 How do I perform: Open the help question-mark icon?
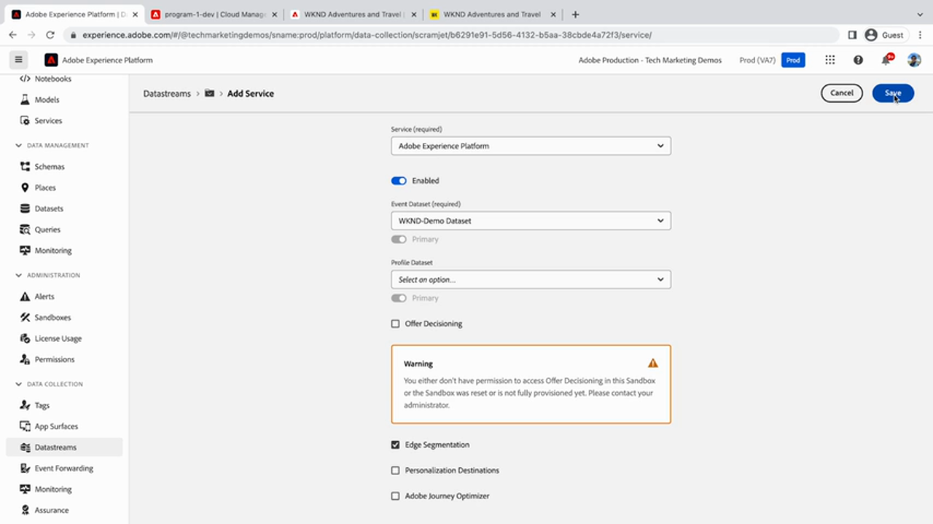[858, 60]
